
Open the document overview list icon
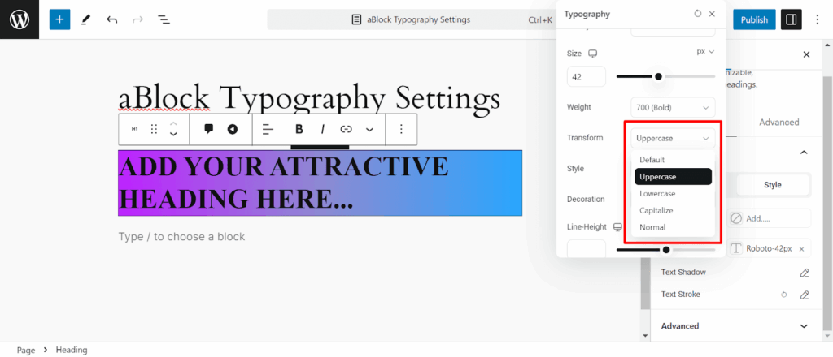pos(164,19)
